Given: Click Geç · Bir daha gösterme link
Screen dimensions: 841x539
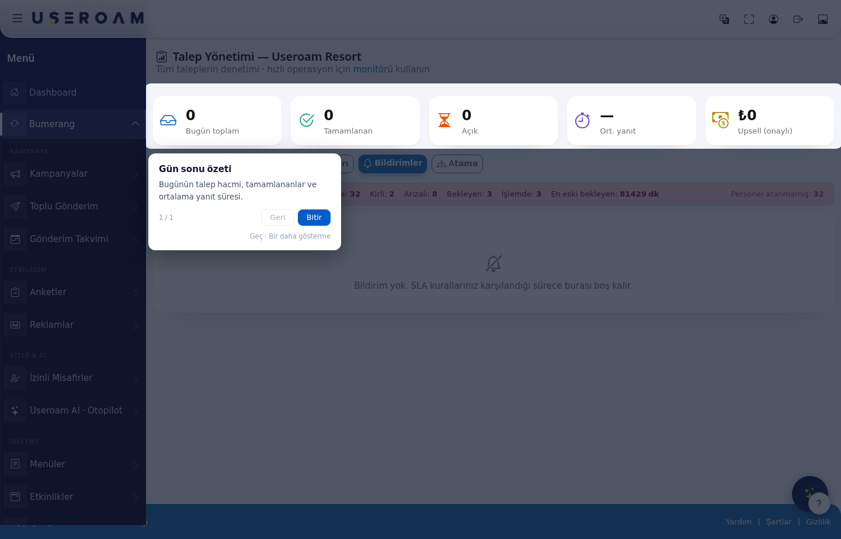Looking at the screenshot, I should click(x=290, y=236).
